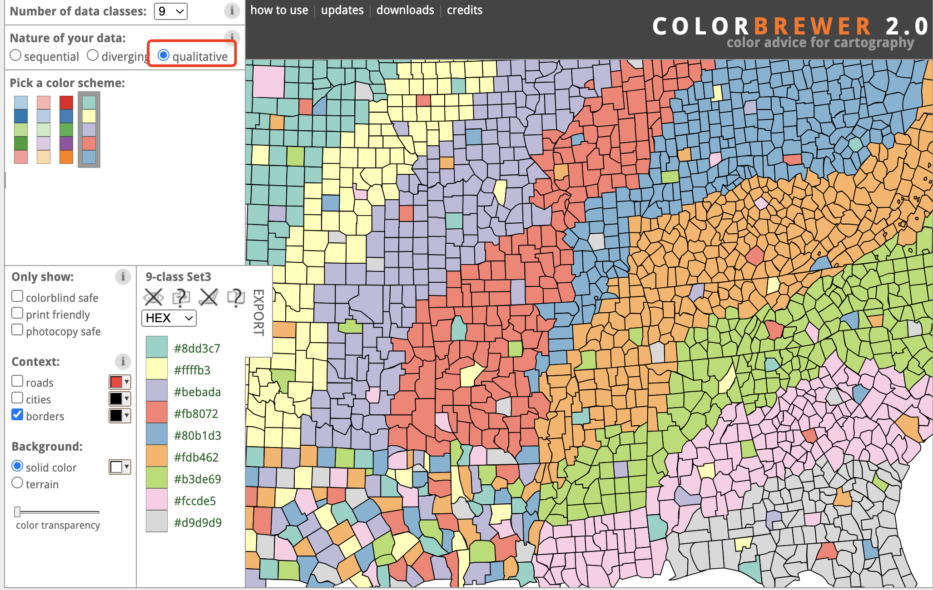Screen dimensions: 933x590
Task: Choose terrain background option
Action: coord(17,483)
